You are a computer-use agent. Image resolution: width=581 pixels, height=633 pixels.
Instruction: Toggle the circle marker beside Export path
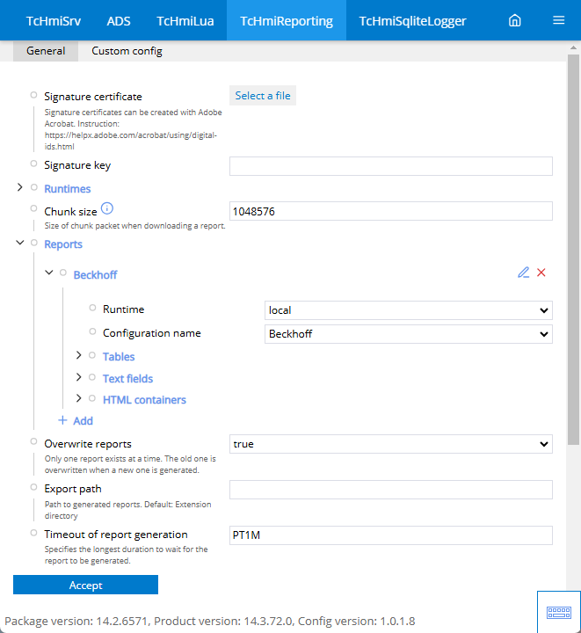pos(34,487)
